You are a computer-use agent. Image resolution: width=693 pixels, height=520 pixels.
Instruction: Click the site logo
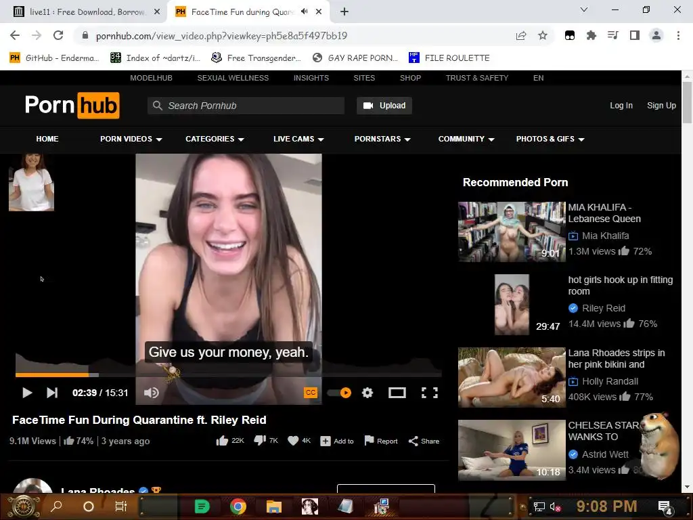(x=72, y=105)
